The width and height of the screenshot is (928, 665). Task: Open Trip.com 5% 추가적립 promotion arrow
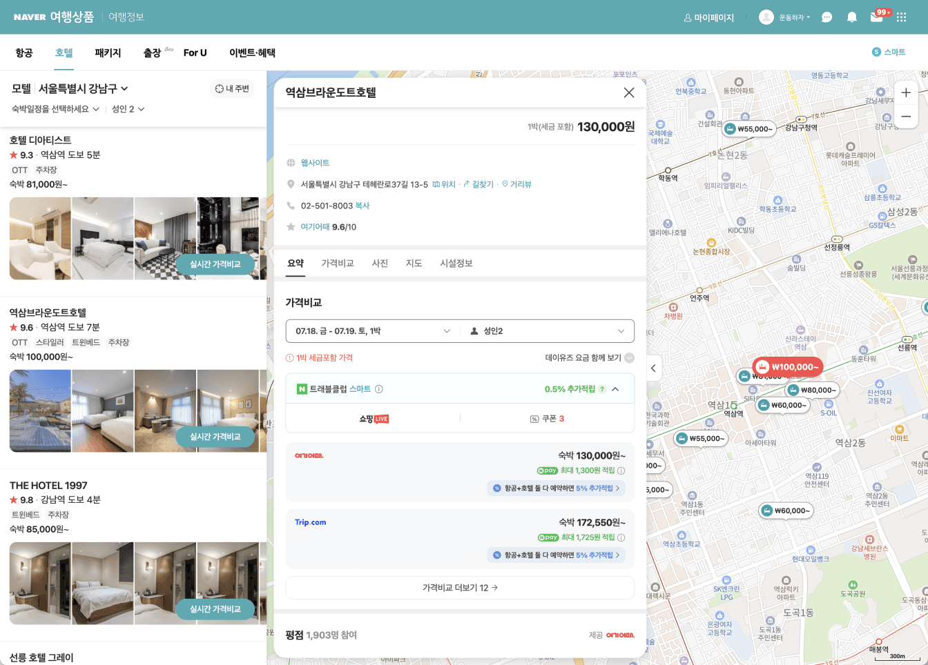[617, 555]
